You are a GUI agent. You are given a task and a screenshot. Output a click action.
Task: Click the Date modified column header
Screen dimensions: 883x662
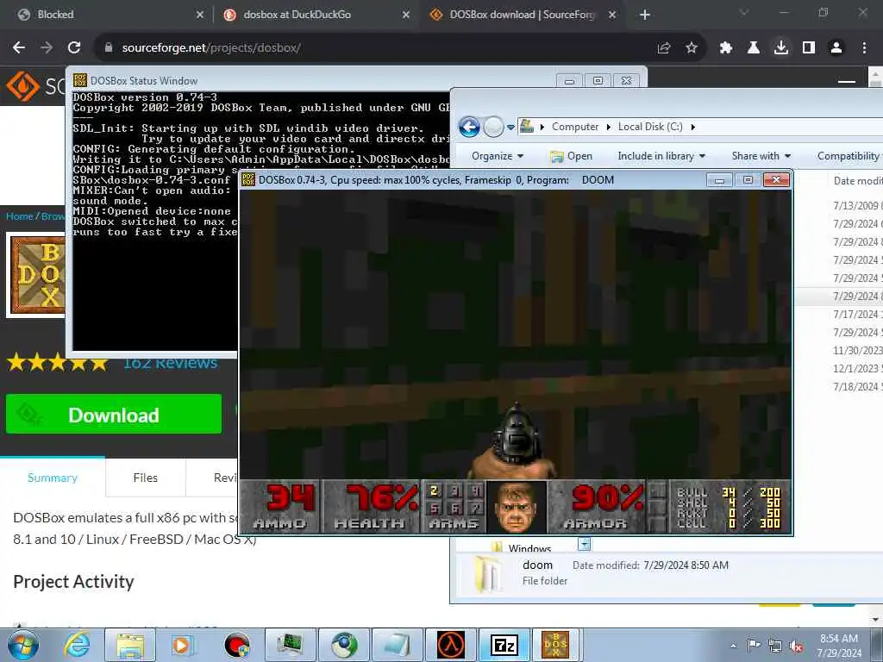point(858,181)
